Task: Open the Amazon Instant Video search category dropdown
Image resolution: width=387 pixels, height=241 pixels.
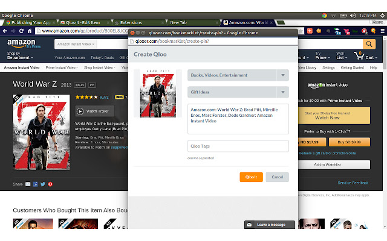Action: (76, 44)
